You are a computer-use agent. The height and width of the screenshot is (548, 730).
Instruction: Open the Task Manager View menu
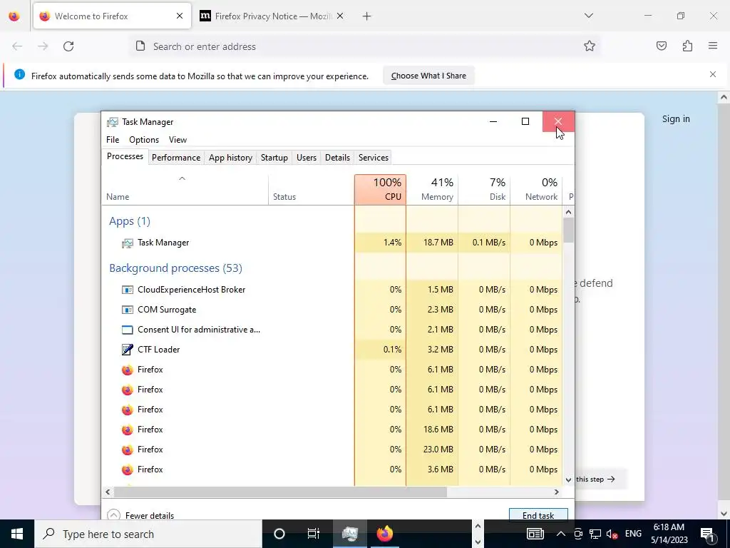[178, 140]
